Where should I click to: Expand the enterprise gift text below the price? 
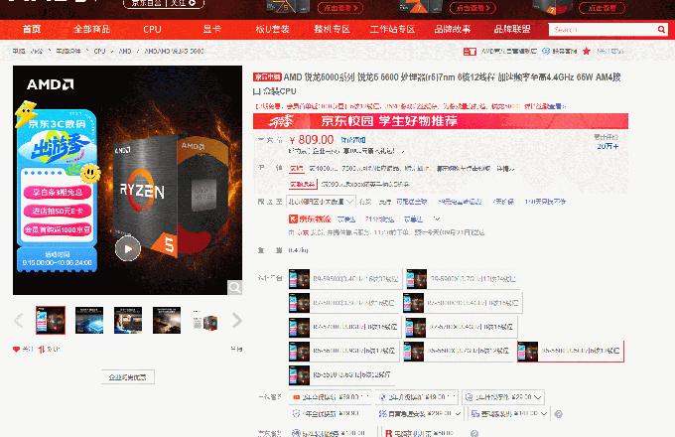(x=347, y=151)
